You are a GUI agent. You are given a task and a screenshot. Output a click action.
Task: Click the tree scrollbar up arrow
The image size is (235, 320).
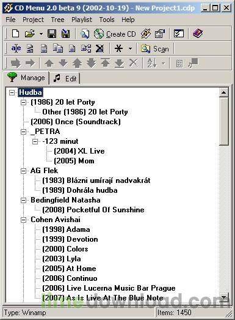223,92
